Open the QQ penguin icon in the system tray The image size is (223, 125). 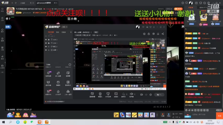pyautogui.click(x=184, y=122)
